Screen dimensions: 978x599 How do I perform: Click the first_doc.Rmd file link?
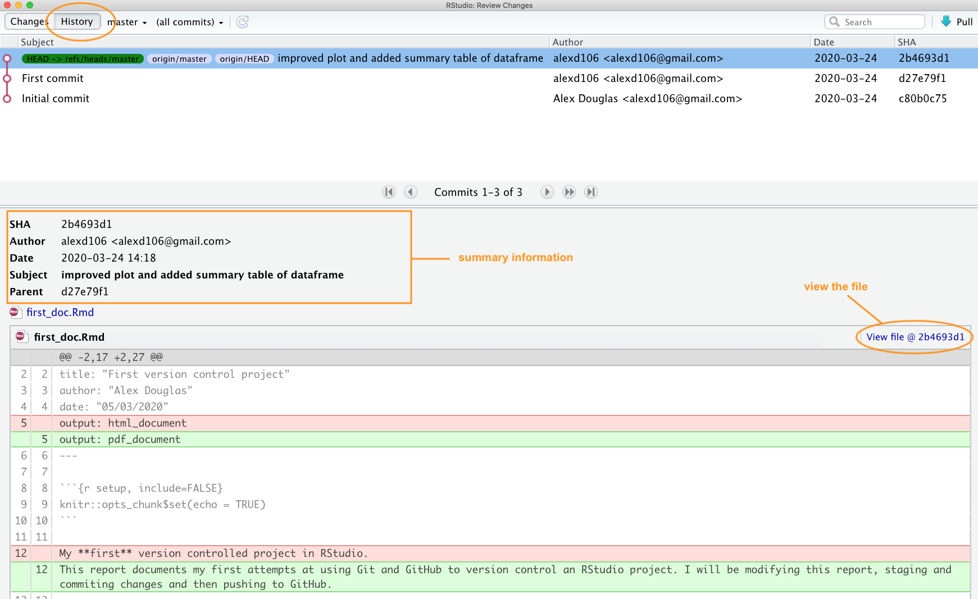tap(60, 312)
